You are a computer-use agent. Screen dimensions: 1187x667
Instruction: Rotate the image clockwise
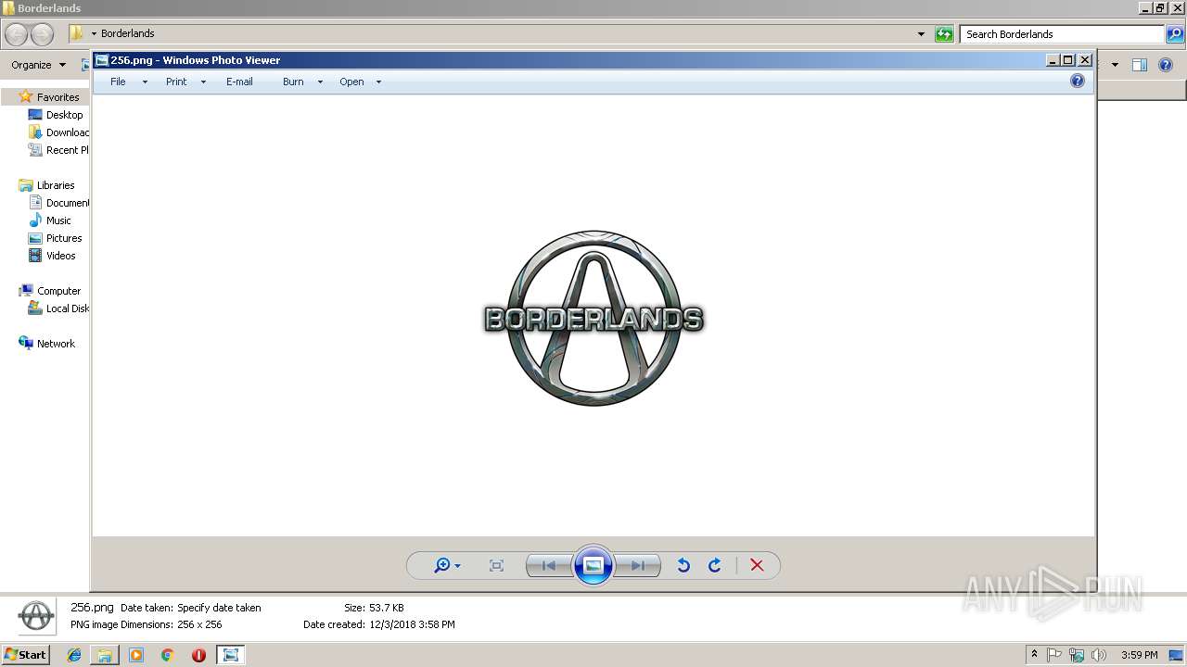pos(715,565)
